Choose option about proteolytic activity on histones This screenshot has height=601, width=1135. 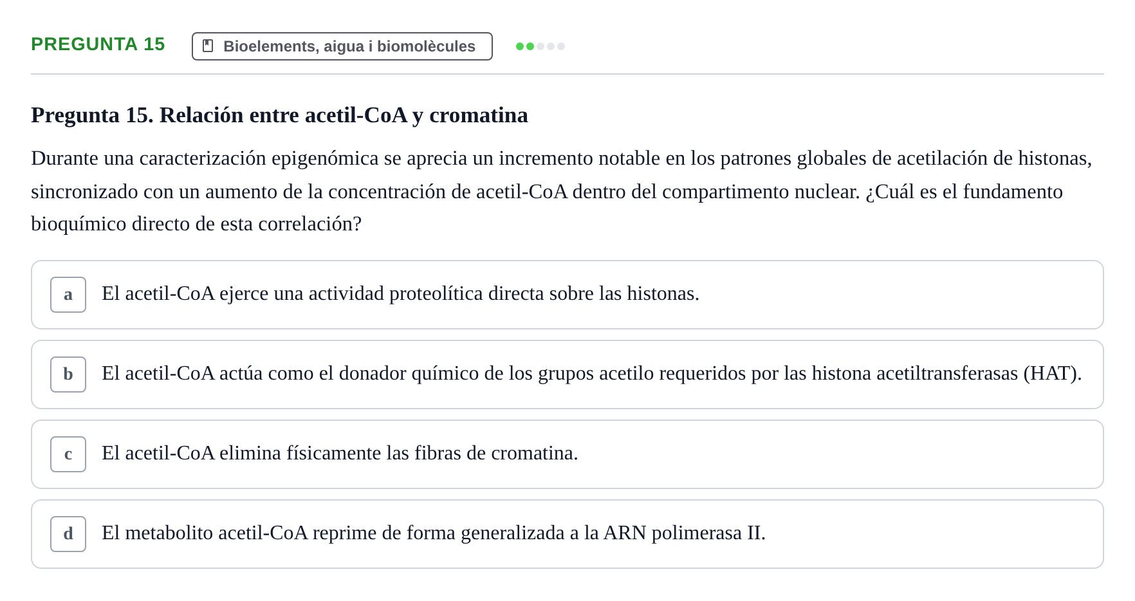(567, 295)
